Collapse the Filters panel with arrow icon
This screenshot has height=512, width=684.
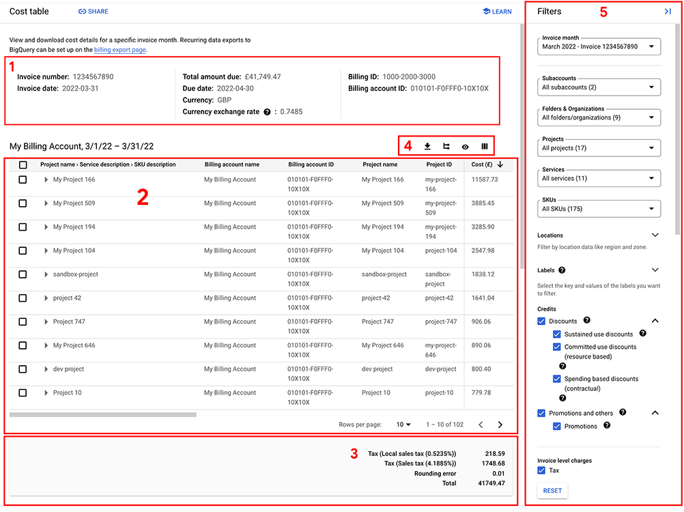(x=668, y=12)
